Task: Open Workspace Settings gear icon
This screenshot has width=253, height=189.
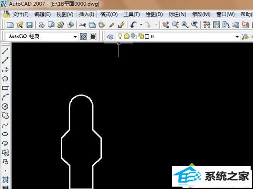Action: coord(83,37)
